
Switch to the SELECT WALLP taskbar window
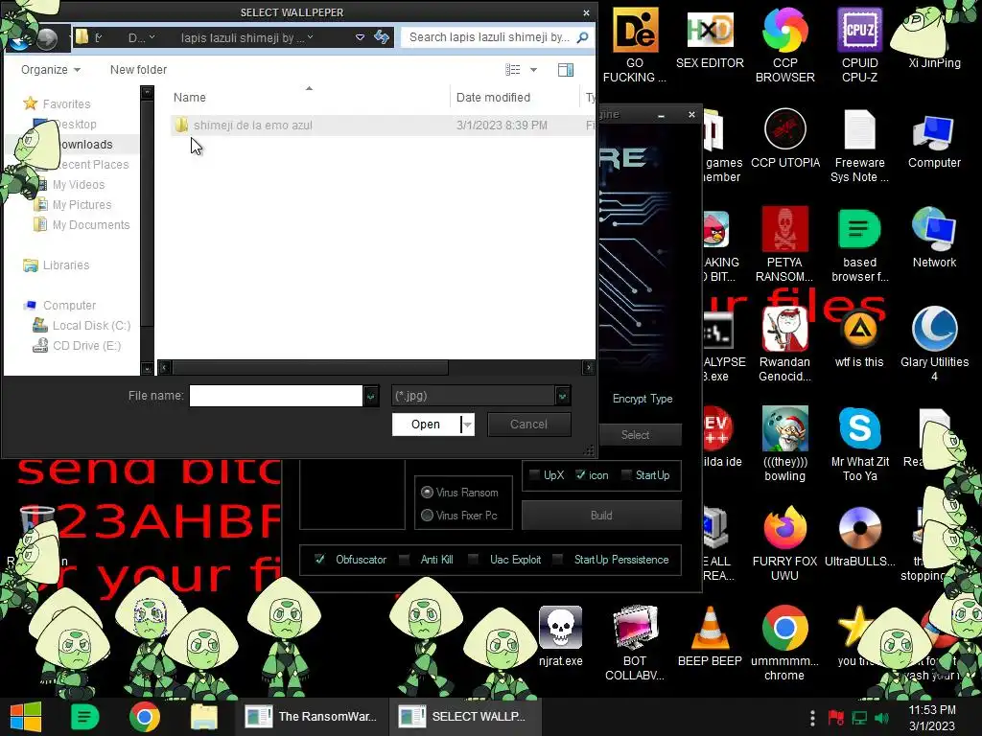tap(464, 717)
